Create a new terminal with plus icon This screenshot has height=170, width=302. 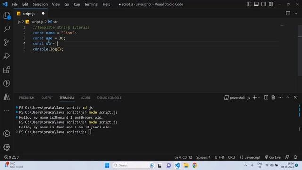255,98
